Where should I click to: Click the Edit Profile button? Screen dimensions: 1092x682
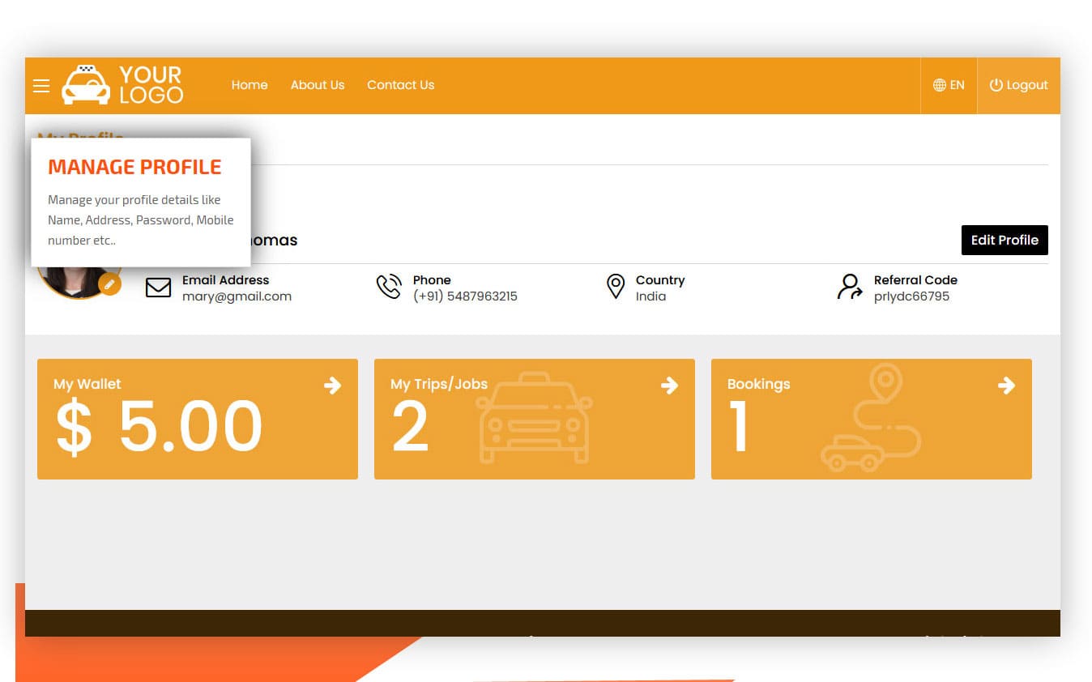tap(1005, 240)
